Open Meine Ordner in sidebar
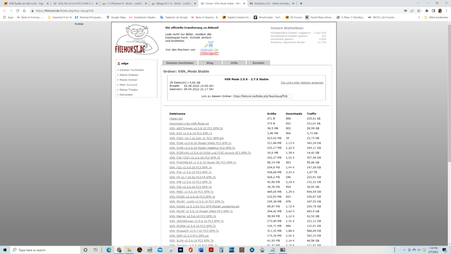Viewport: 451px width, 254px height. (128, 80)
